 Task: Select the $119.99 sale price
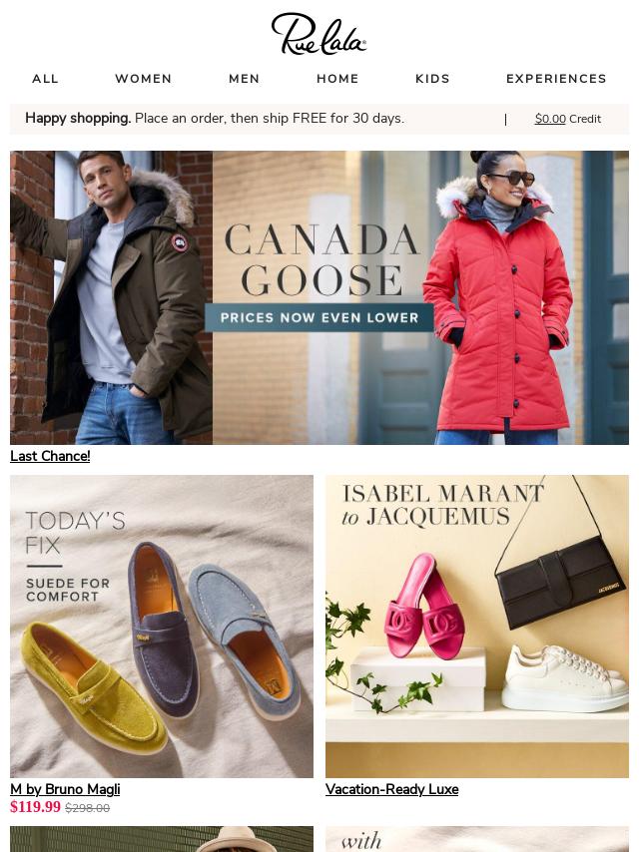coord(35,807)
